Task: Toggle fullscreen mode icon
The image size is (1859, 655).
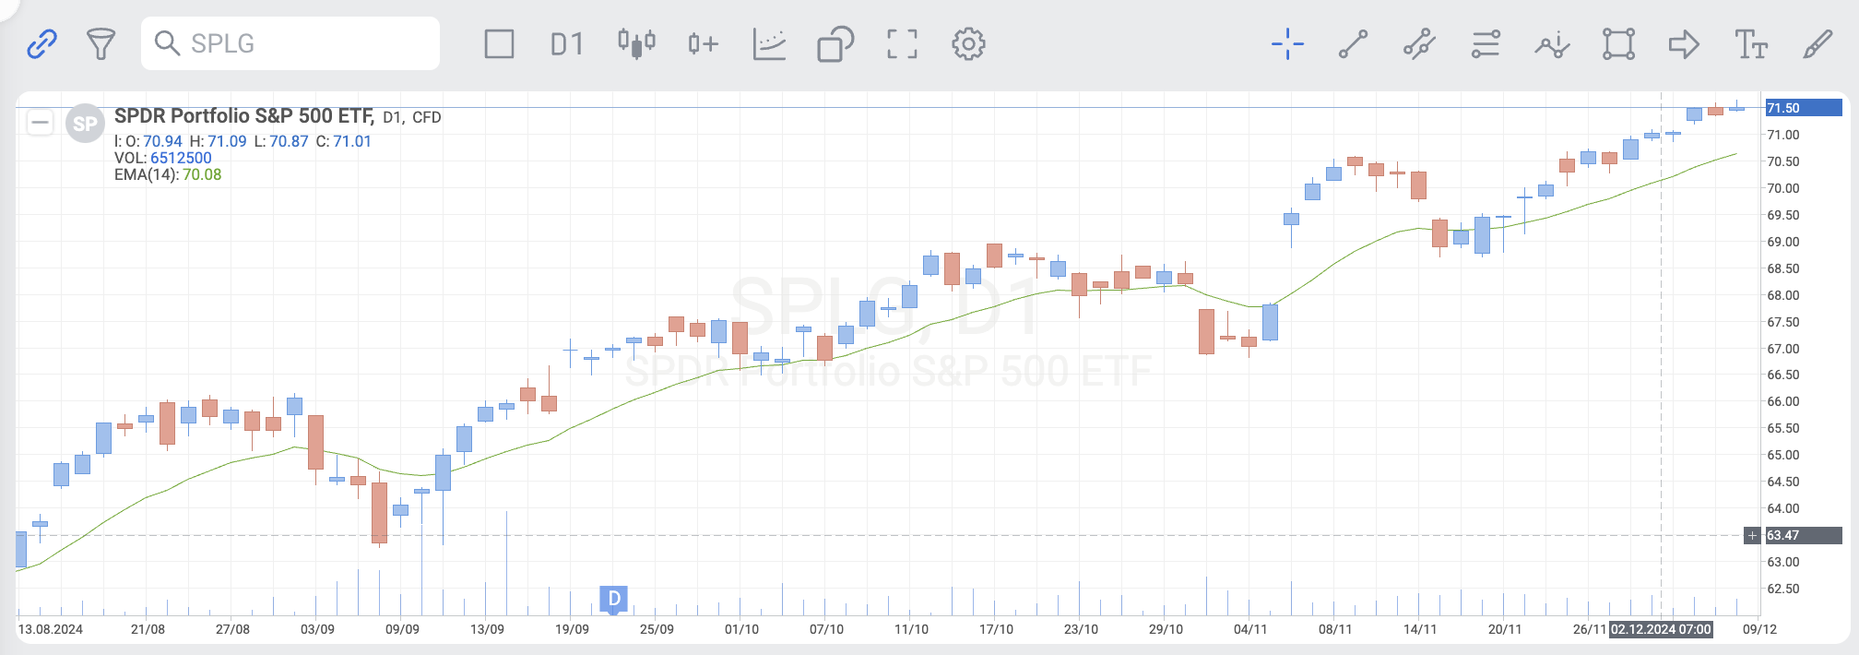Action: point(902,43)
